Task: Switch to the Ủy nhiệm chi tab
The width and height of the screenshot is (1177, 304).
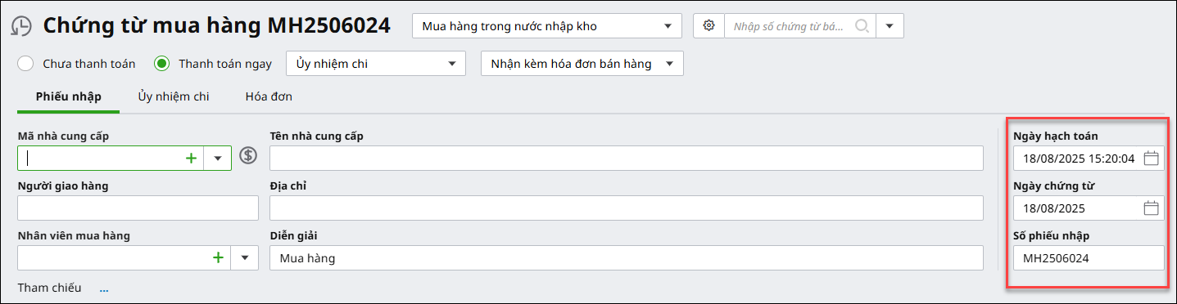Action: (x=174, y=96)
